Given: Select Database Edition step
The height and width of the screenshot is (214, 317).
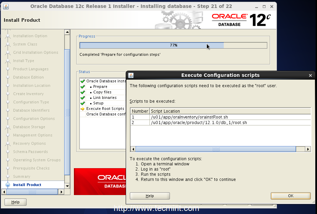Looking at the screenshot, I should [x=28, y=77].
